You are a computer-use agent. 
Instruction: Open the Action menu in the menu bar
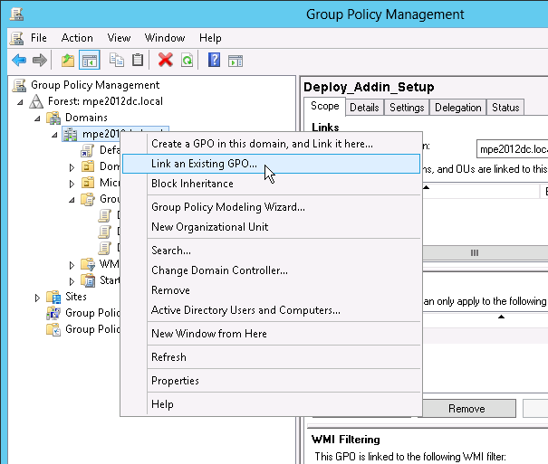[77, 38]
